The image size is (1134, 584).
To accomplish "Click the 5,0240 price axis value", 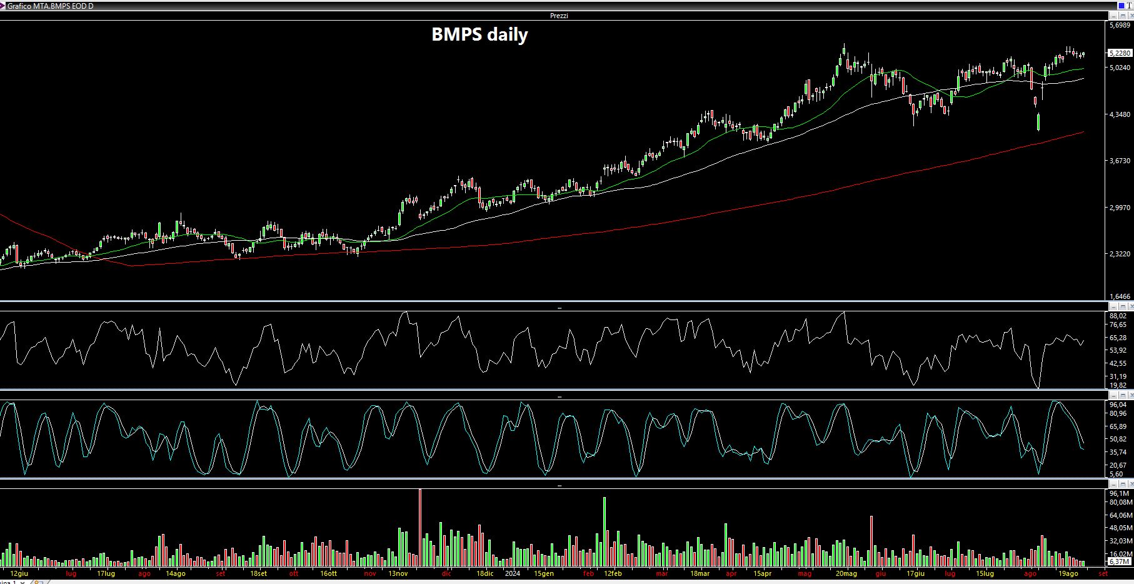I will 1120,68.
